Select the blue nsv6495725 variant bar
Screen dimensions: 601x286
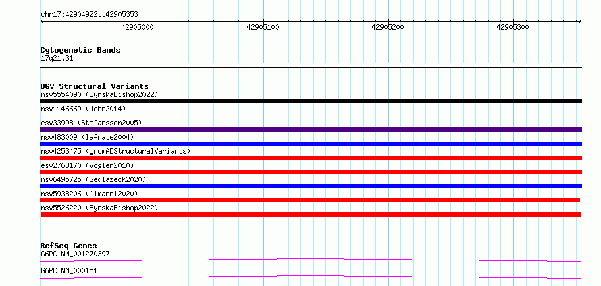311,186
